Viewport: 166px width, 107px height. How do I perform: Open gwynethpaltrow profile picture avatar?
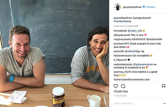[x=117, y=7]
